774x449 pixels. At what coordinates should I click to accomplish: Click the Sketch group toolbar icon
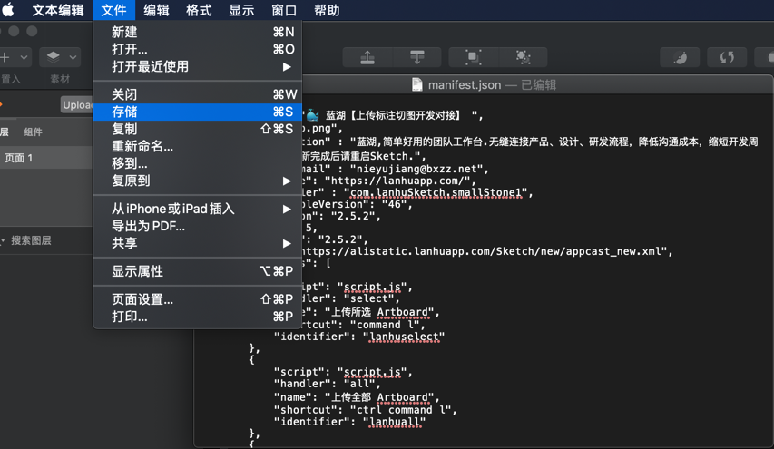474,57
